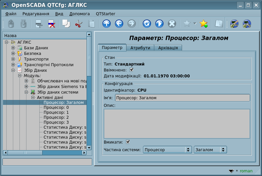Viewport: 262px width, 176px height.
Task: Open the manual book icon
Action: pyautogui.click(x=219, y=24)
